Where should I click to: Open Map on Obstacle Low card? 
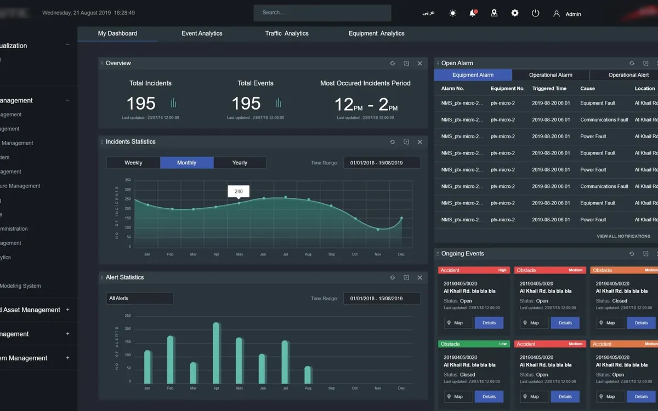458,396
